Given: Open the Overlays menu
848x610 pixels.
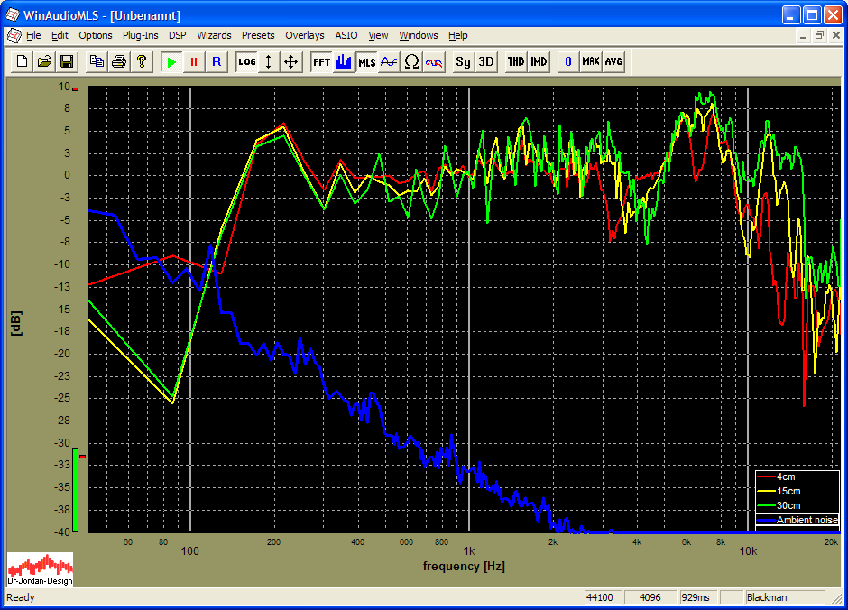Looking at the screenshot, I should point(304,35).
